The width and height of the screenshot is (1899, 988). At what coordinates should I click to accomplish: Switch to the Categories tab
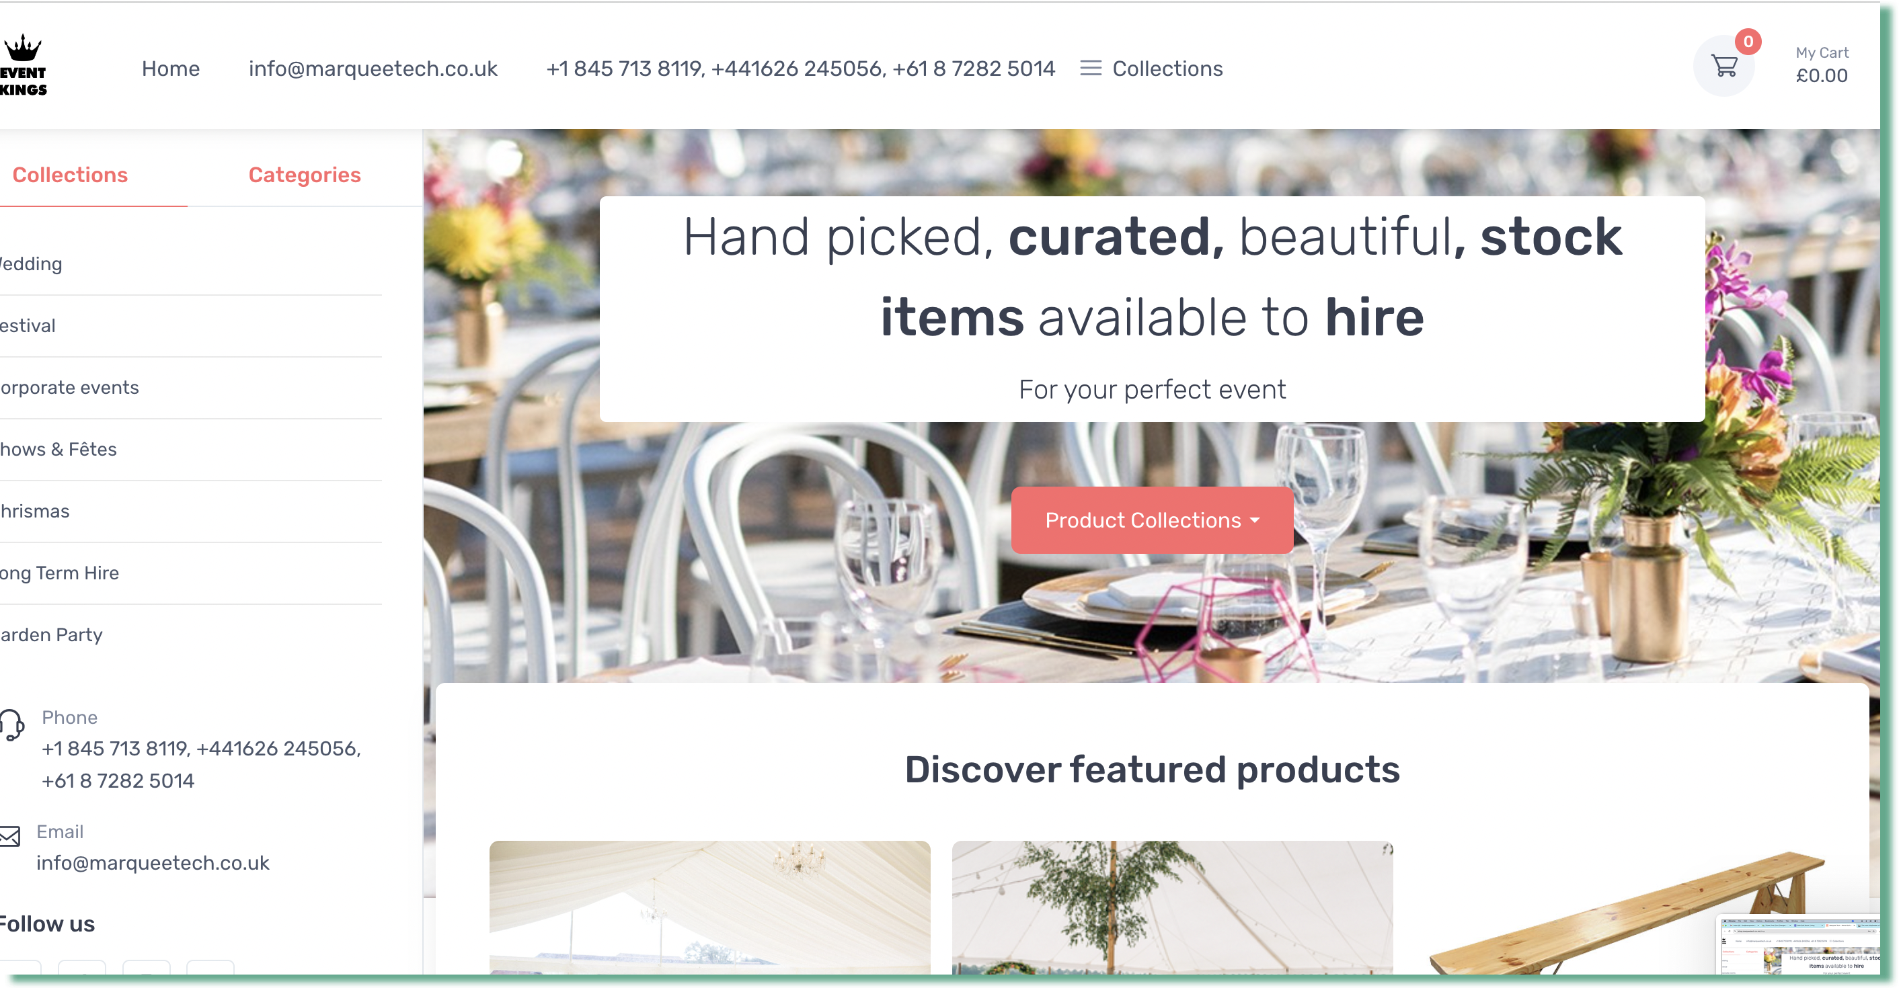(x=305, y=175)
